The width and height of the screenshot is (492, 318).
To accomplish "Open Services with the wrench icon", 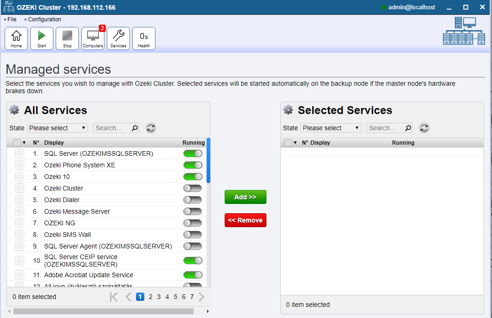I will (x=118, y=38).
